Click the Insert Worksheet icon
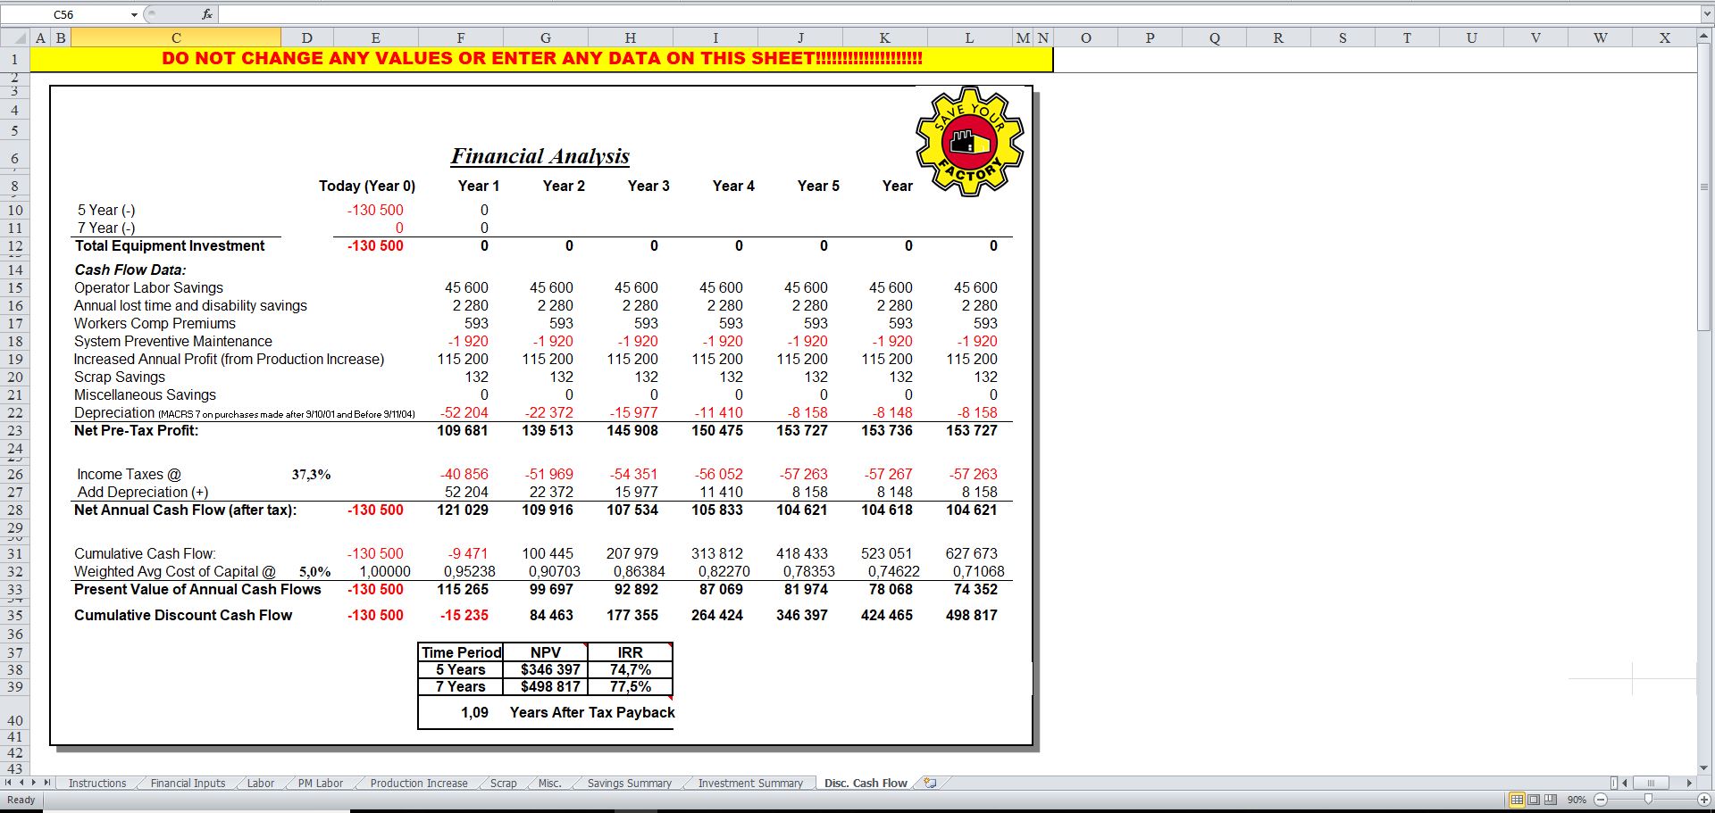 click(930, 783)
